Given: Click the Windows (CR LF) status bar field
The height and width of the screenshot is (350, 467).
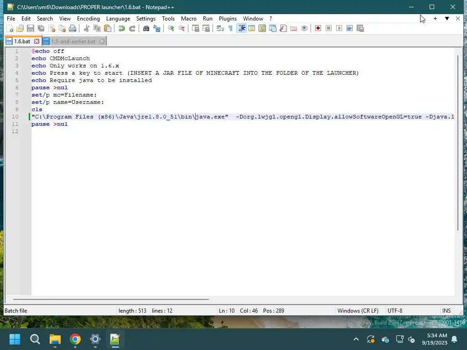Looking at the screenshot, I should coord(358,311).
